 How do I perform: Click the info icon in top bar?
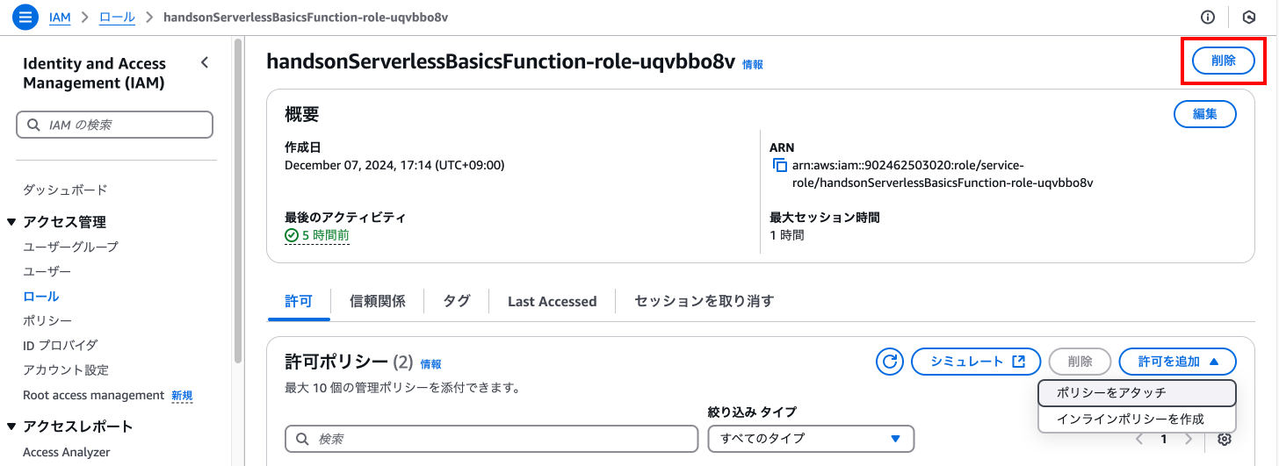pos(1208,17)
